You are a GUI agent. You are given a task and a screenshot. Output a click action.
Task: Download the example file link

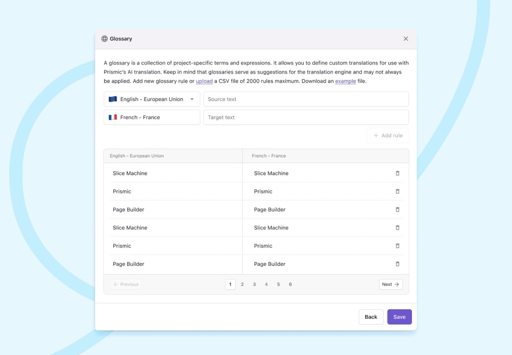(x=345, y=81)
